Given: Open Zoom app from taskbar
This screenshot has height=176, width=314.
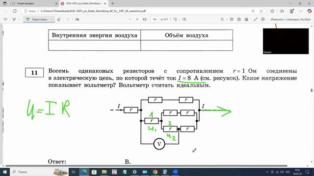Looking at the screenshot, I should coord(175,172).
